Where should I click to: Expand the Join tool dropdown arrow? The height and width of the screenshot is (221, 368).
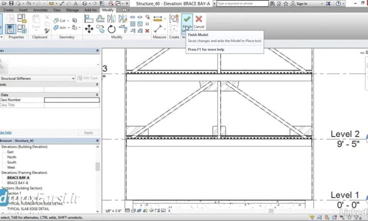(68, 28)
